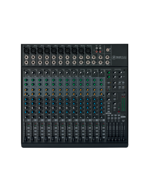This screenshot has height=192, width=149.
Task: Click the Line In 1 jack
Action: click(x=26, y=57)
